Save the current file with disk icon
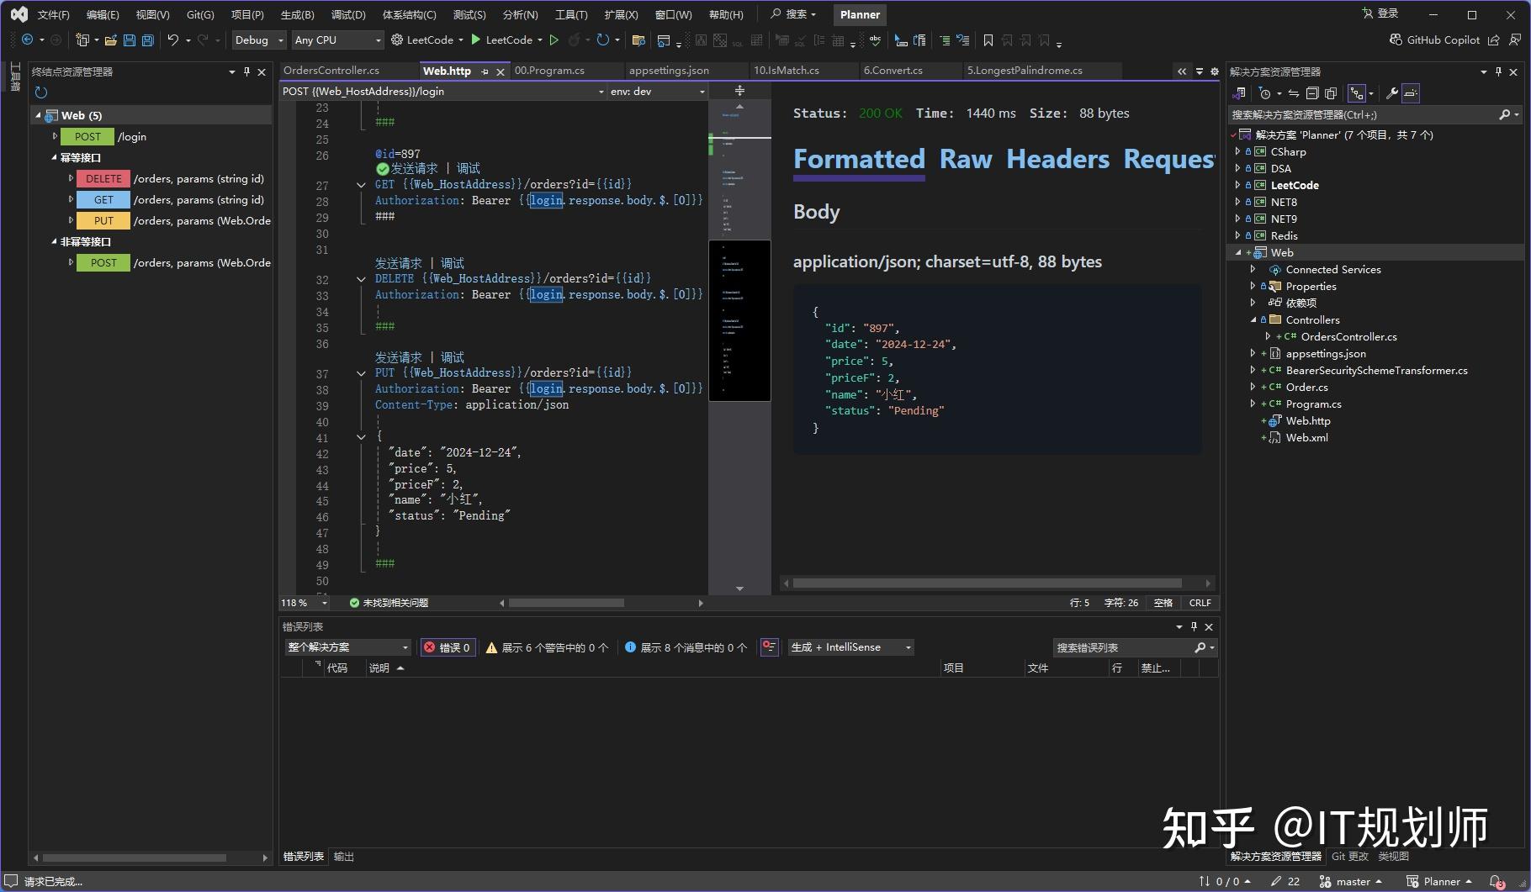 coord(129,40)
